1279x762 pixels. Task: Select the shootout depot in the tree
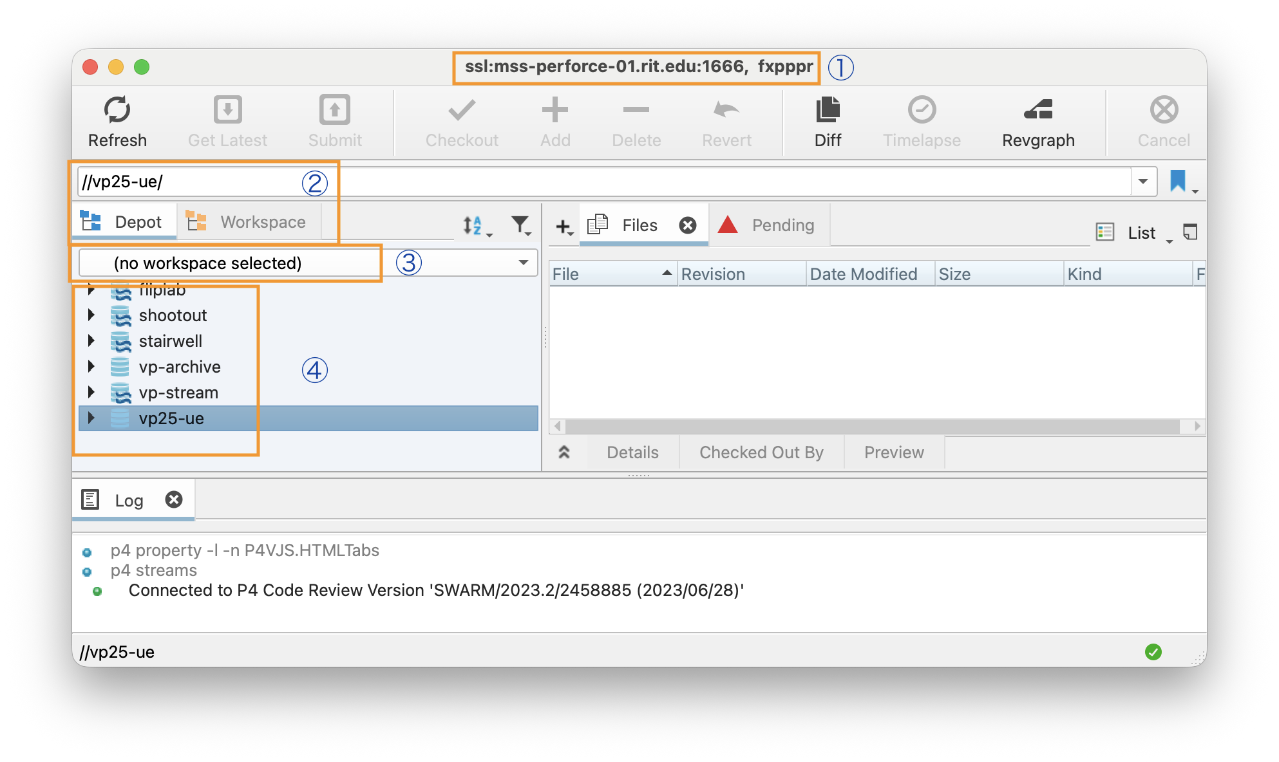click(173, 315)
